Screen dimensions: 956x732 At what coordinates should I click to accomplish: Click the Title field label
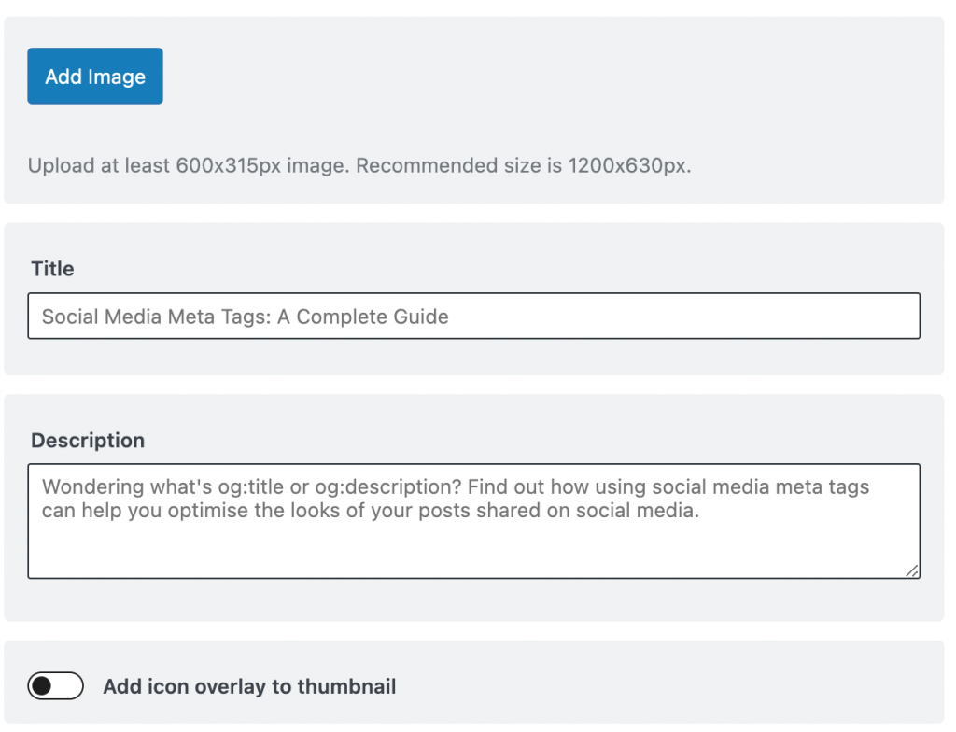tap(52, 269)
